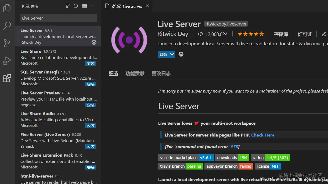Click the Live Server extension logo
This screenshot has height=184, width=328.
(129, 40)
